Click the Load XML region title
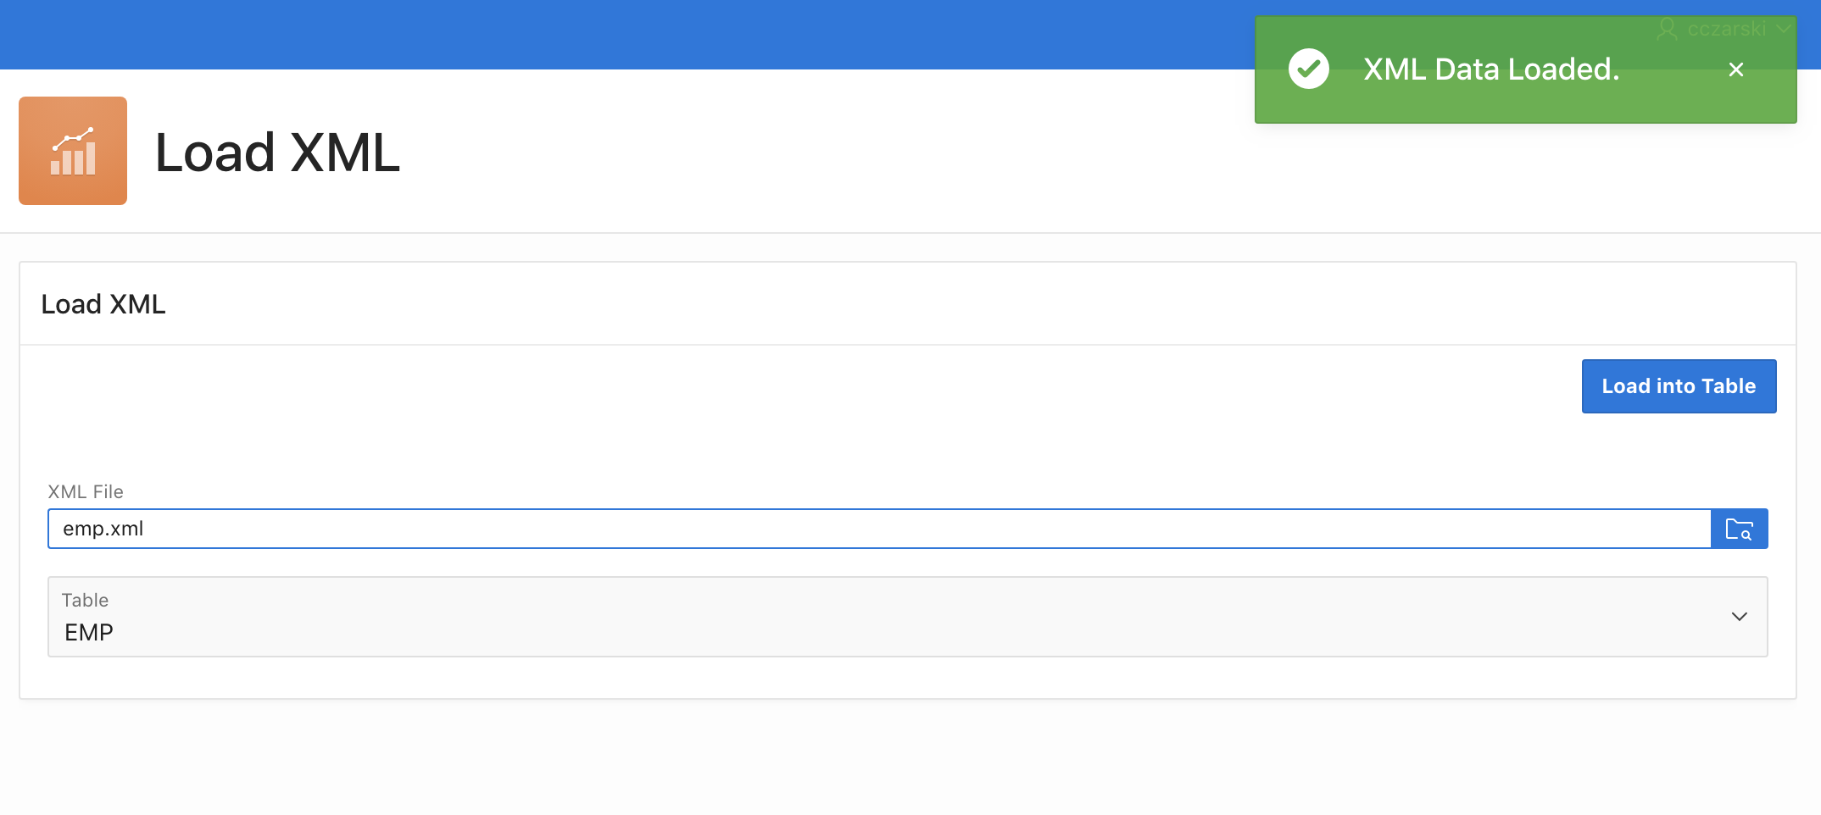The width and height of the screenshot is (1821, 815). (103, 304)
